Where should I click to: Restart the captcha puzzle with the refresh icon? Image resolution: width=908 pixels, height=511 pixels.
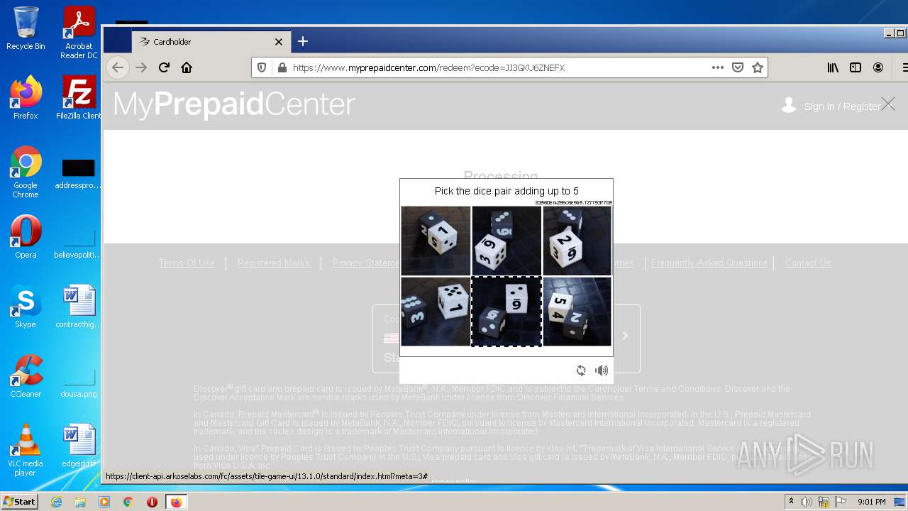pos(581,370)
